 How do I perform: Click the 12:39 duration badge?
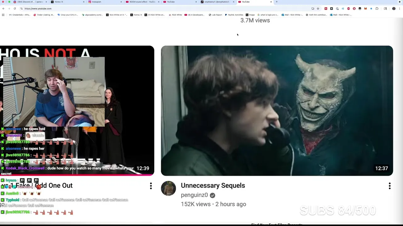click(143, 169)
